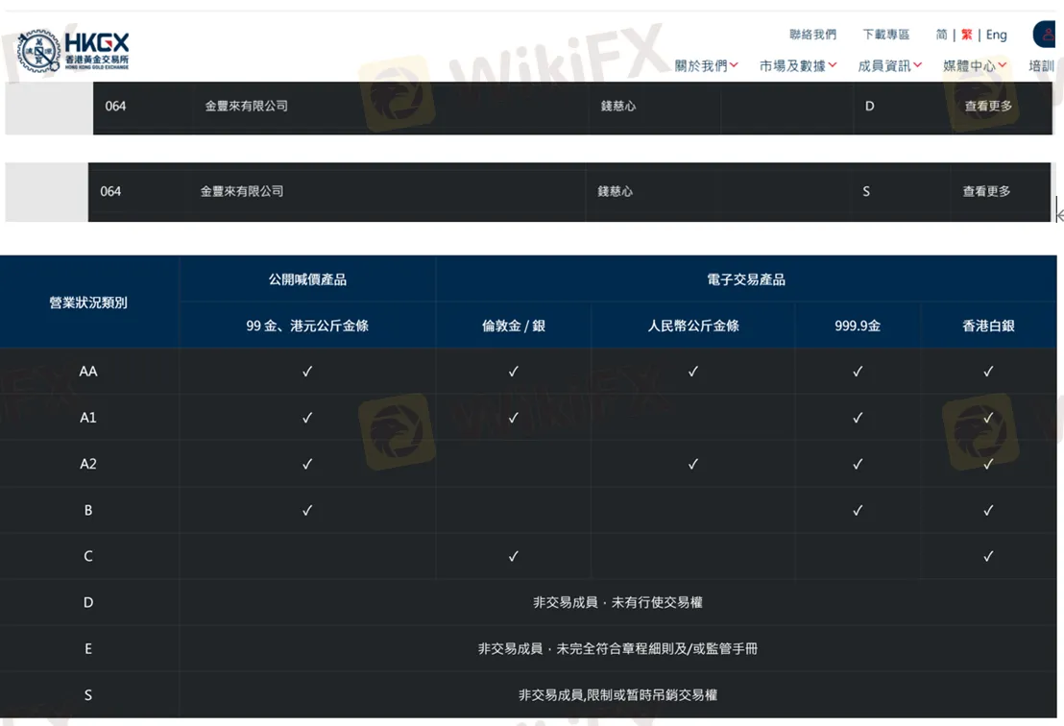The image size is (1064, 726).
Task: Open the 聯絡我們 contact link
Action: click(x=812, y=35)
